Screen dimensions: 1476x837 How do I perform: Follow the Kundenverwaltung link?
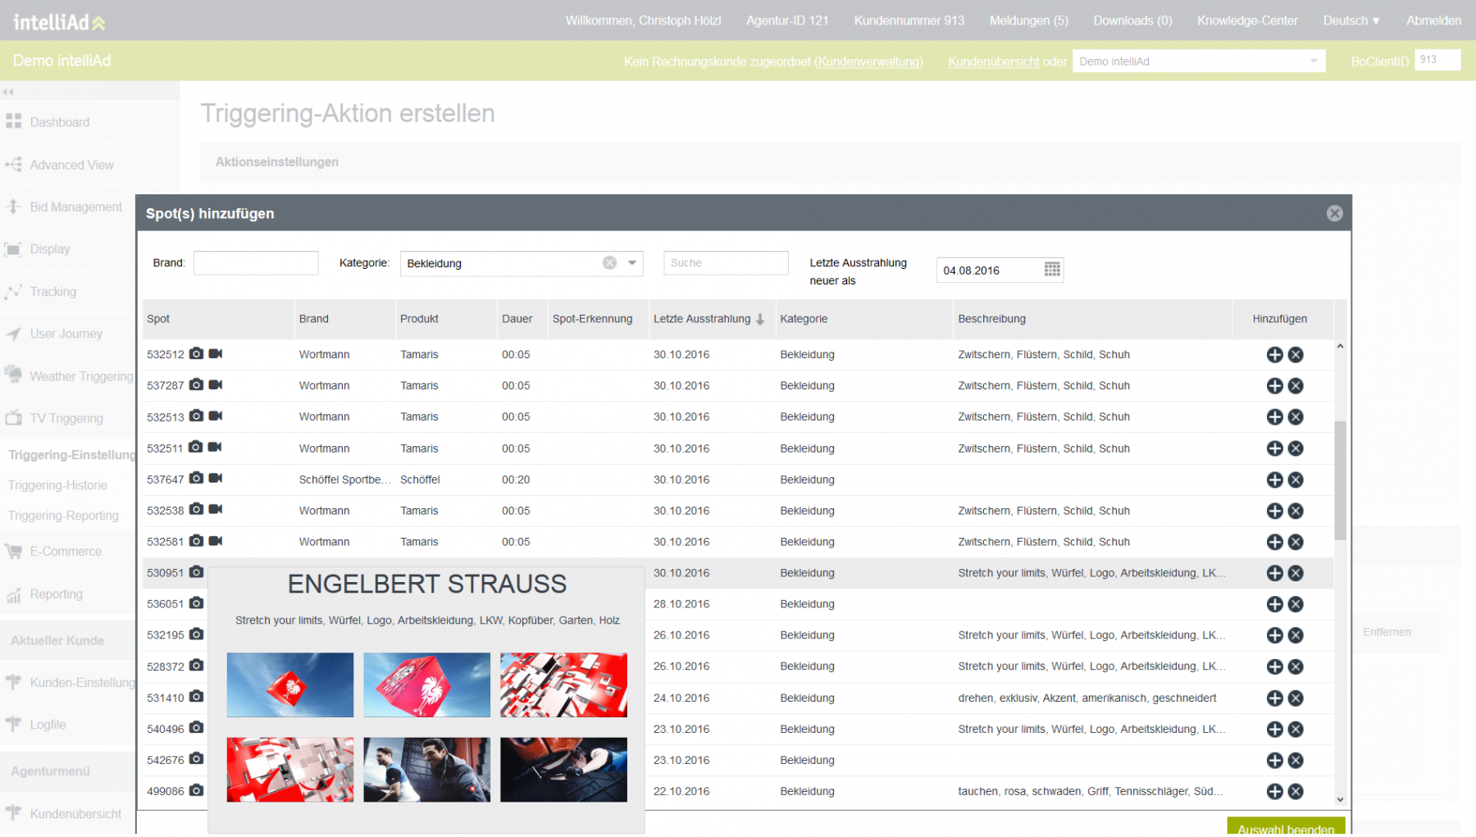(868, 61)
